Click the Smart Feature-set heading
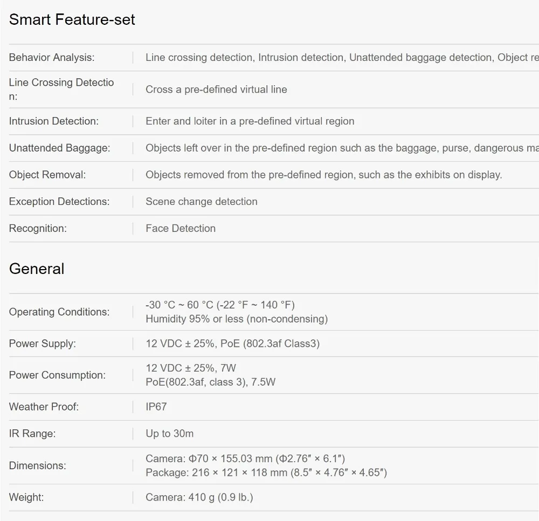The width and height of the screenshot is (539, 521). tap(72, 19)
